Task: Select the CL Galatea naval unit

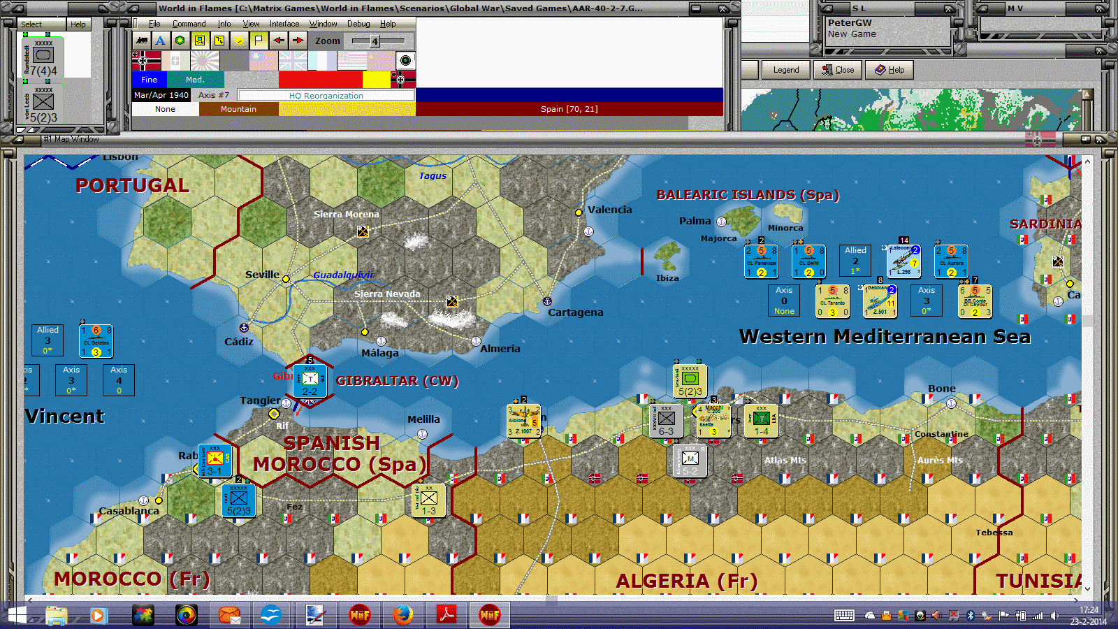Action: click(x=96, y=341)
